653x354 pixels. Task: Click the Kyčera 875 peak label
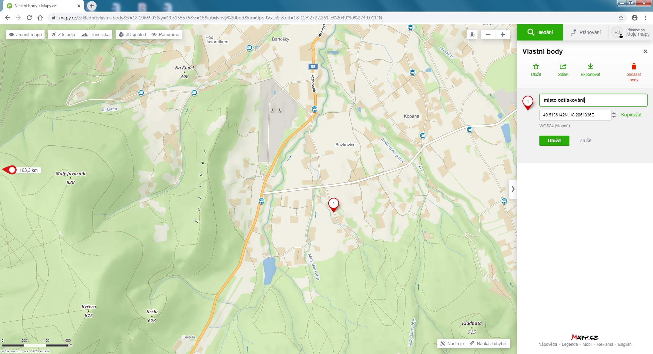[x=89, y=311]
